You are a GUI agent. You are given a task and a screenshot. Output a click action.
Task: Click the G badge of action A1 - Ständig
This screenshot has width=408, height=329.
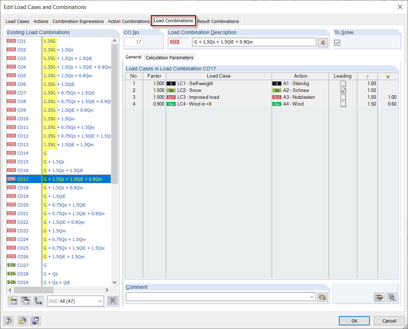(x=277, y=84)
